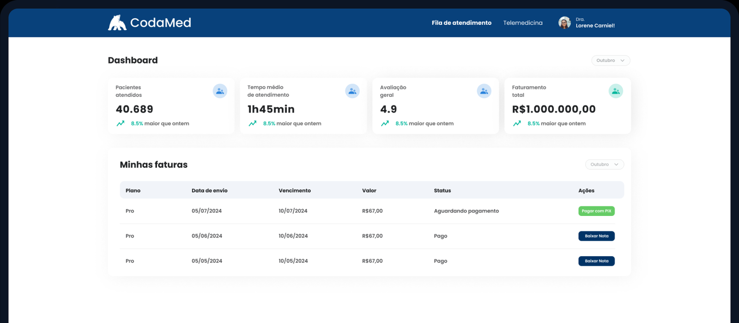Click the green Faturamento total icon
This screenshot has width=739, height=323.
(616, 91)
